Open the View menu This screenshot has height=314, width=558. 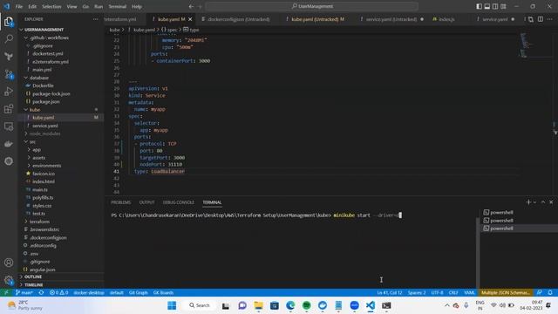(x=71, y=6)
